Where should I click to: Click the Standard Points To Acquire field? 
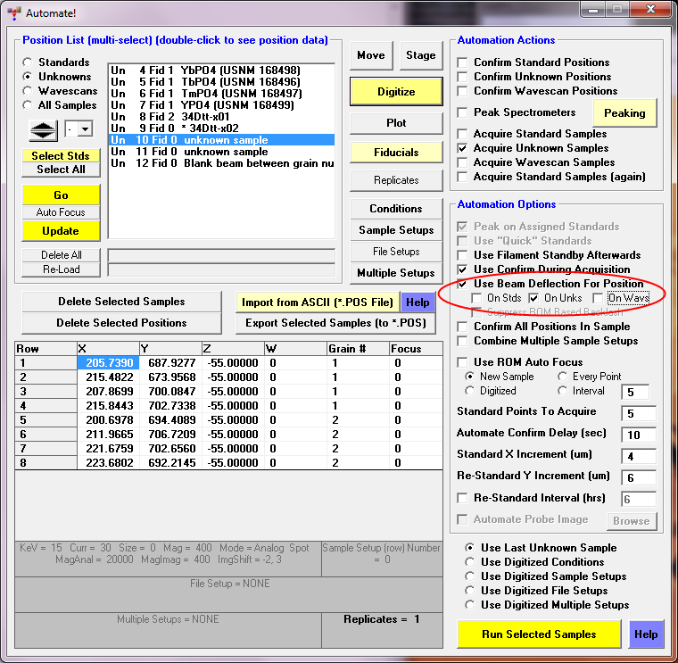click(x=639, y=413)
